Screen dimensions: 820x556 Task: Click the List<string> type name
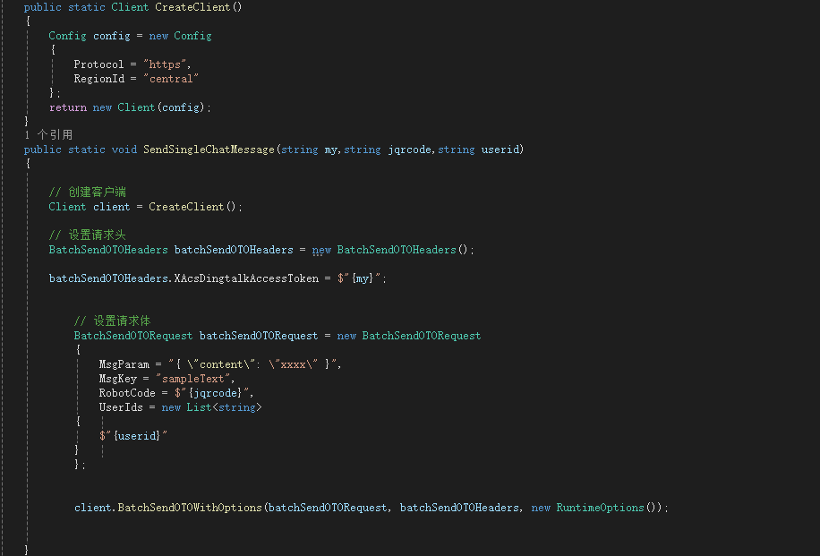pyautogui.click(x=224, y=407)
